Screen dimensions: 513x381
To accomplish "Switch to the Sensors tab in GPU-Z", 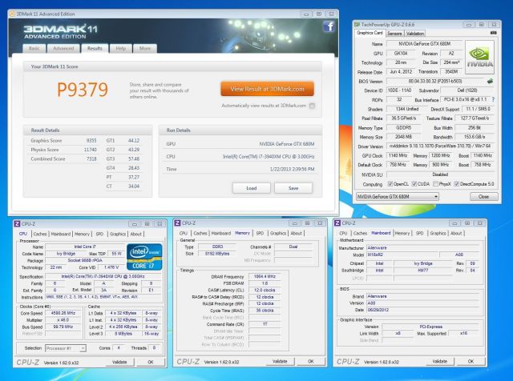I will coord(394,34).
